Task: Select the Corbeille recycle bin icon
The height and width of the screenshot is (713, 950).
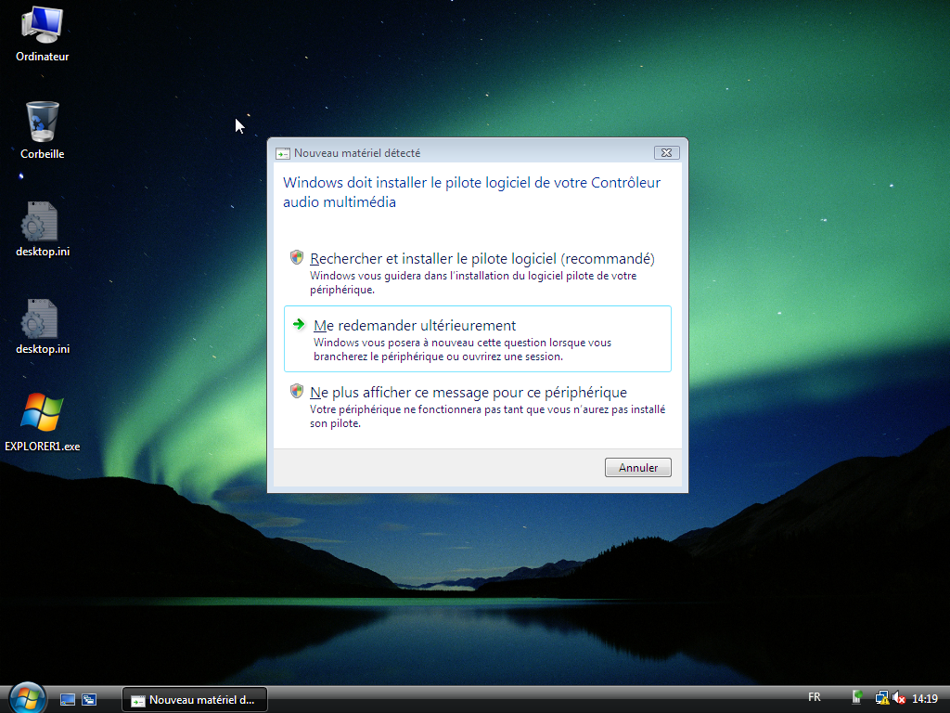Action: point(42,123)
